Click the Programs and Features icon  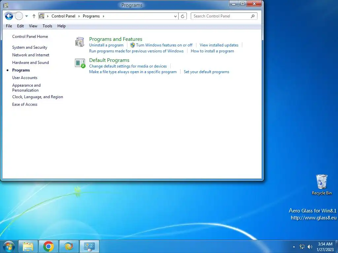[x=80, y=42]
